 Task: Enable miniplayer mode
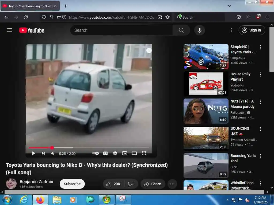click(x=125, y=153)
